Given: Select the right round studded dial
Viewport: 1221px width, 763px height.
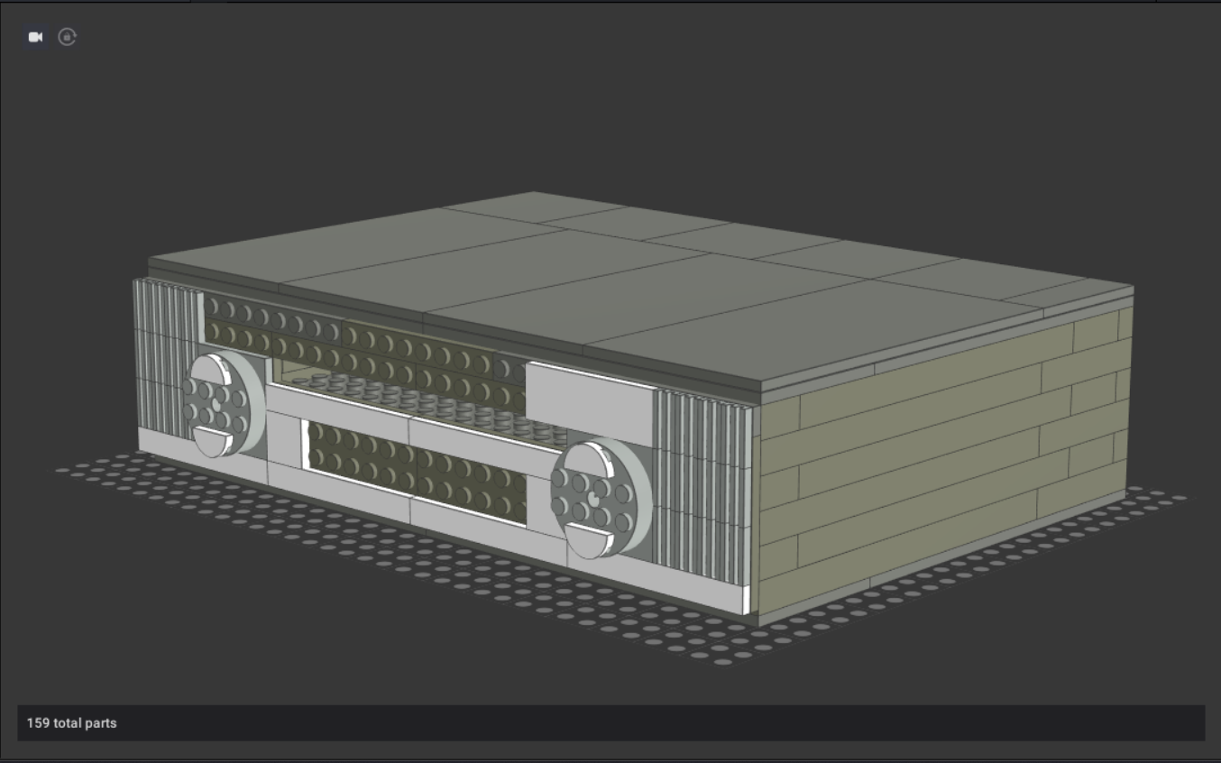Looking at the screenshot, I should tap(599, 498).
